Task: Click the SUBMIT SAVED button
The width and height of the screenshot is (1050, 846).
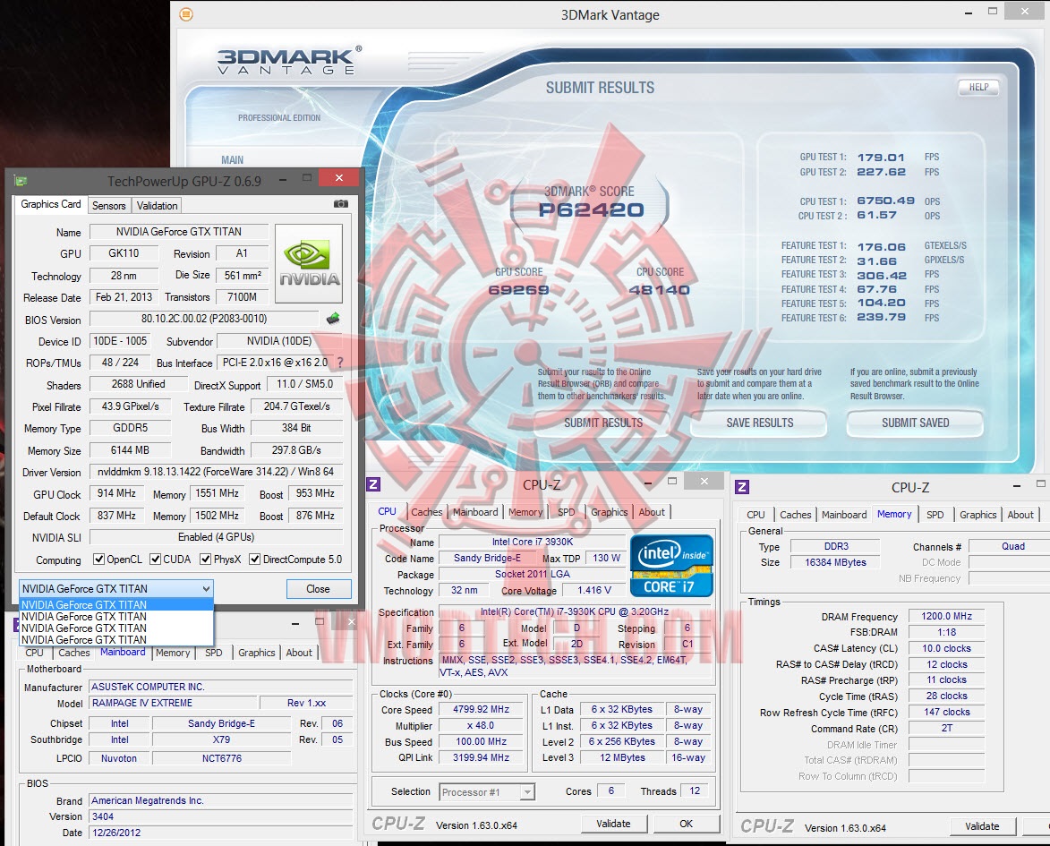Action: [916, 423]
